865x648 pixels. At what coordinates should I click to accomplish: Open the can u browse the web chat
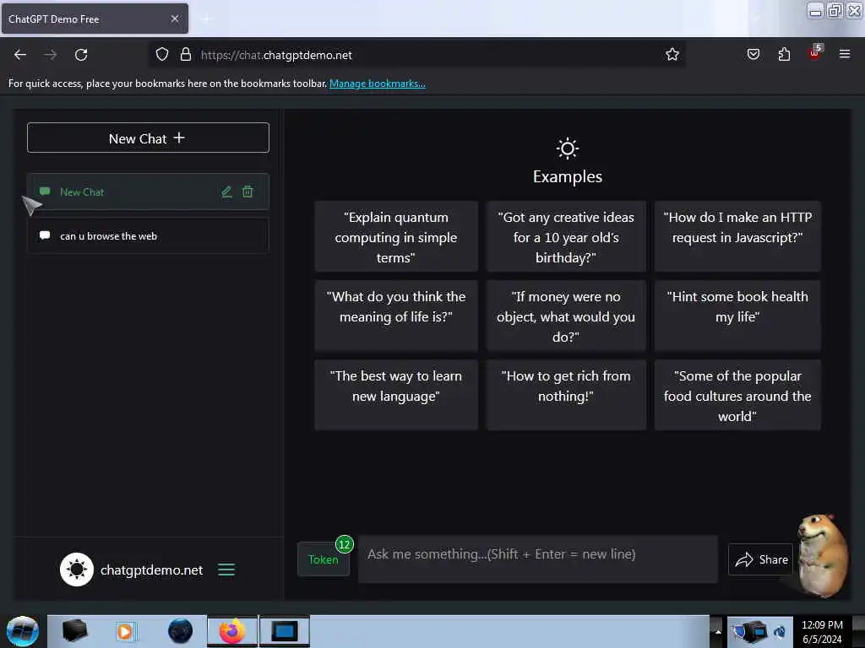pyautogui.click(x=148, y=236)
